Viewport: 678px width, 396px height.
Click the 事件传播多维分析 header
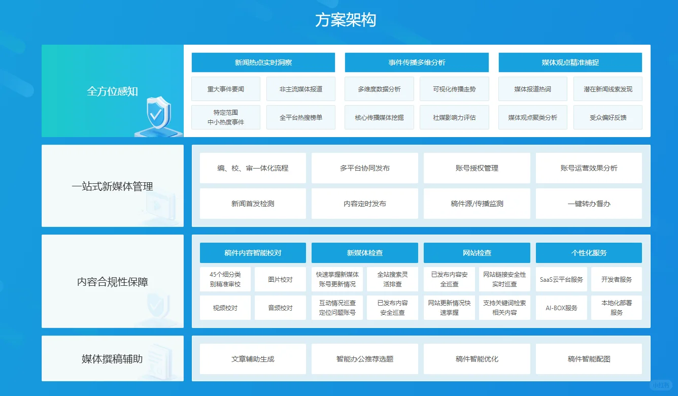point(417,62)
